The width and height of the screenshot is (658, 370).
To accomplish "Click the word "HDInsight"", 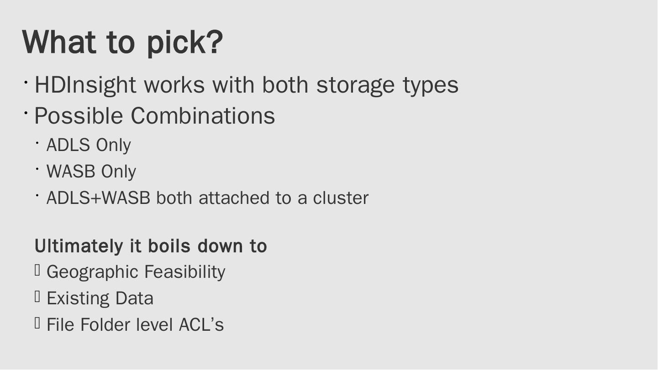I will point(85,85).
